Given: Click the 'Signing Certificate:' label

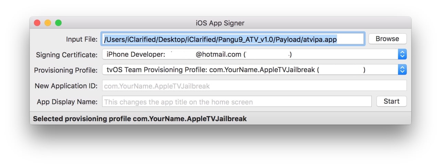Looking at the screenshot, I should tap(67, 55).
